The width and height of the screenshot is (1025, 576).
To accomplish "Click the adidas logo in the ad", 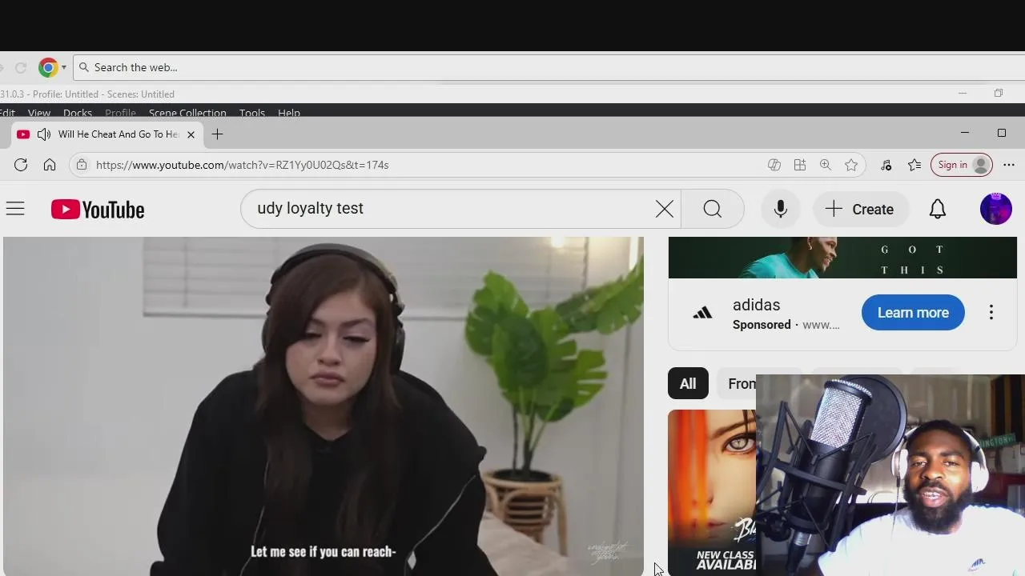I will 702,313.
